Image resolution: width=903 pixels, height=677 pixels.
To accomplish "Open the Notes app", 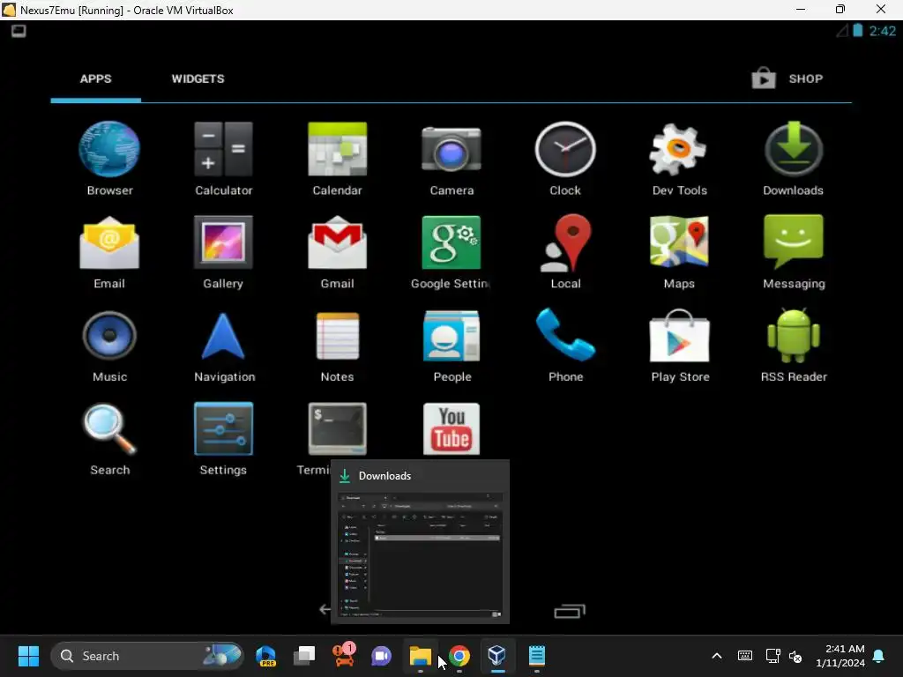I will click(x=338, y=345).
